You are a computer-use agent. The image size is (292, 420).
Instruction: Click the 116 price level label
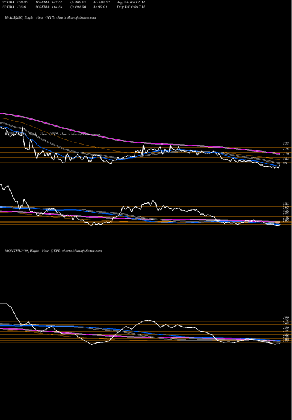click(x=286, y=149)
